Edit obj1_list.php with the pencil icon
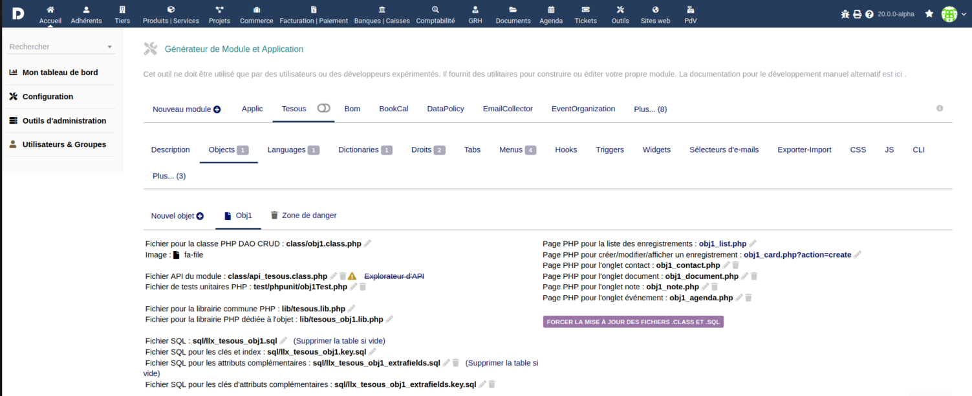Viewport: 972px width, 396px height. [x=753, y=244]
